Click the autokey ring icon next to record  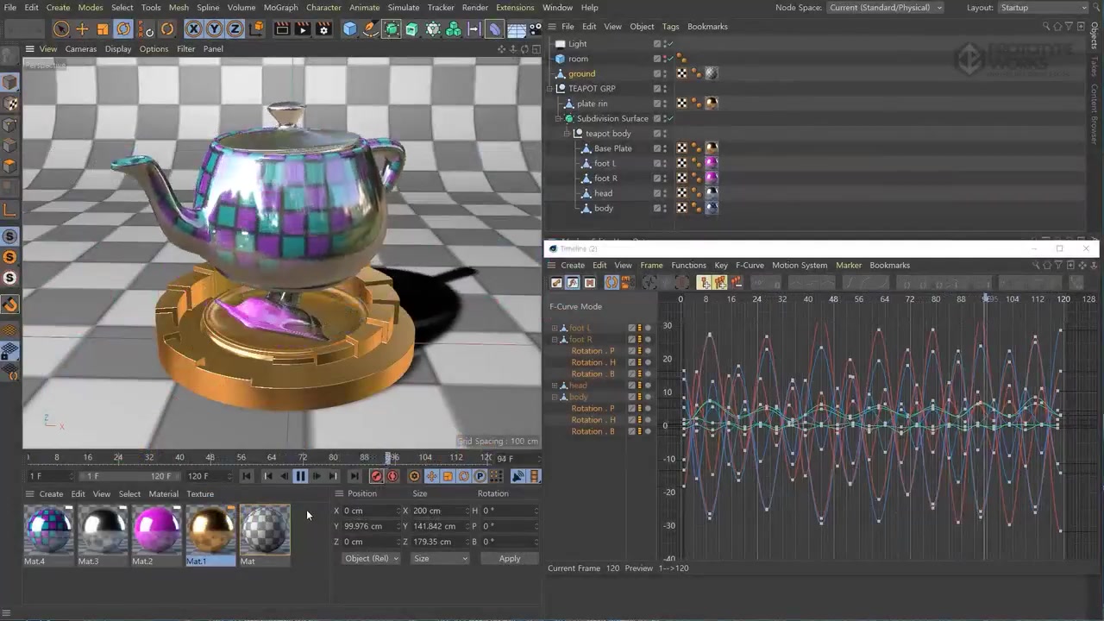[x=392, y=475]
